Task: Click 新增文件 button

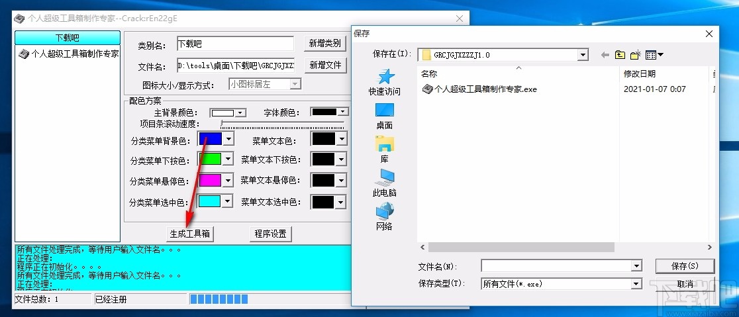Action: tap(324, 66)
